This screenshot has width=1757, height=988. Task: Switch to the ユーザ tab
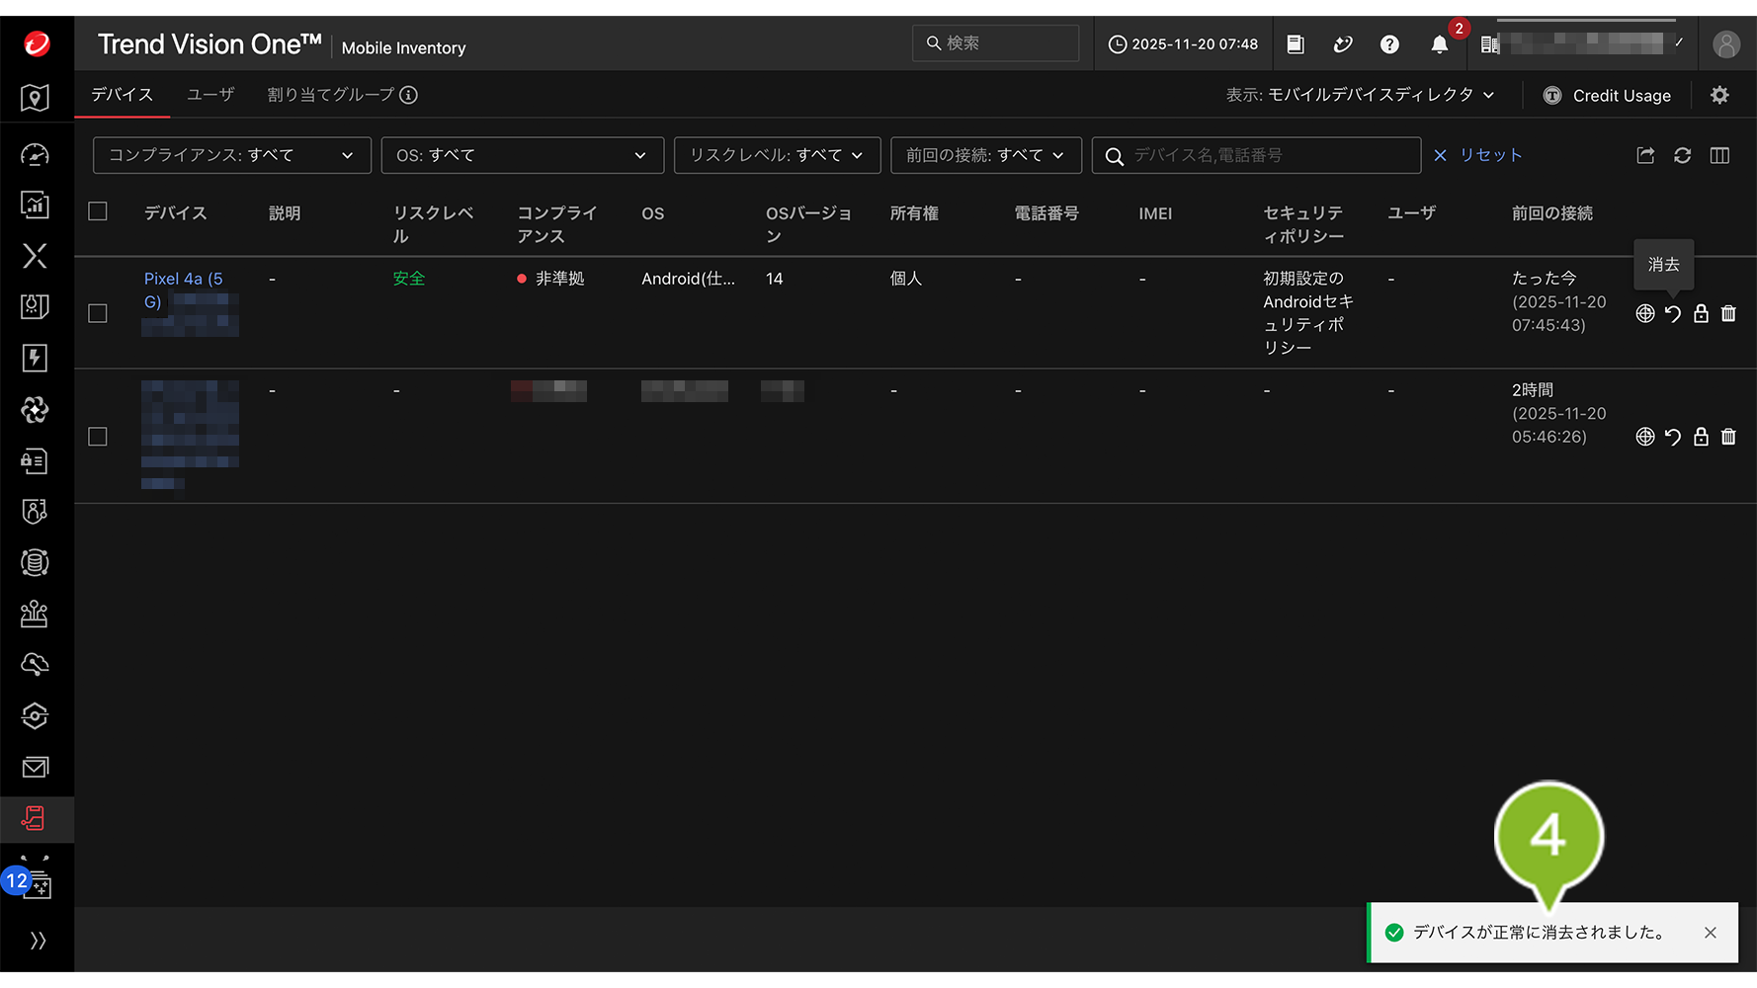(210, 95)
